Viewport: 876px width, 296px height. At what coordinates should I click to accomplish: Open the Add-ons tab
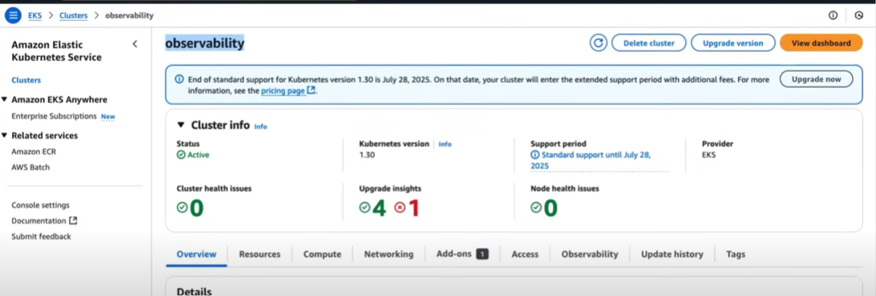point(462,254)
